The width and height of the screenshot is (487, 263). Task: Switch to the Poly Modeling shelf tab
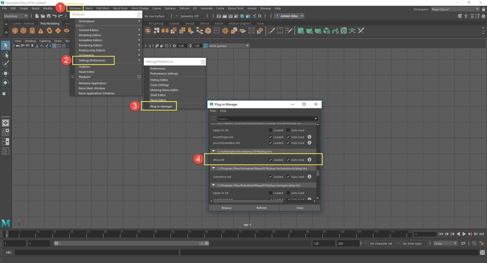[x=50, y=23]
